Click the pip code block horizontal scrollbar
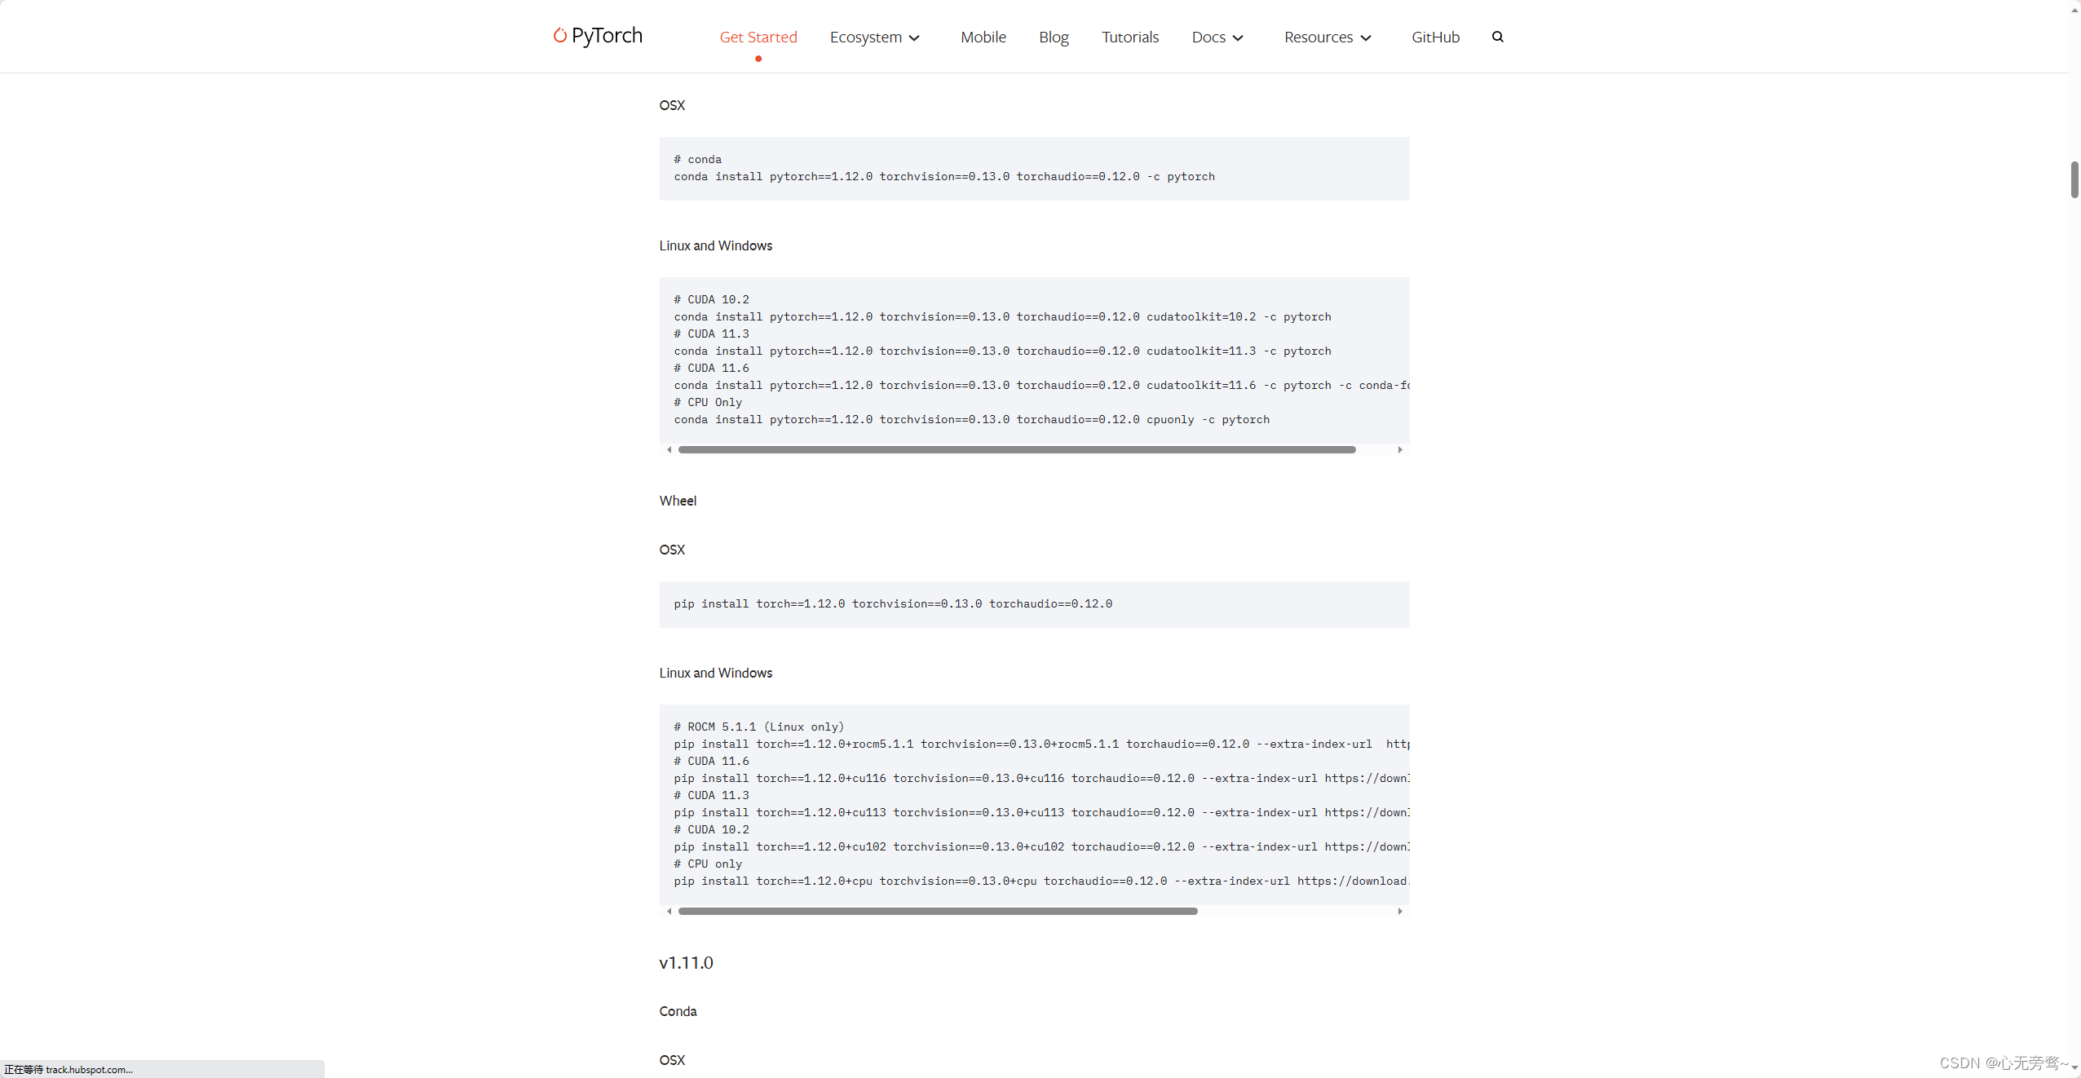The height and width of the screenshot is (1078, 2081). tap(938, 911)
